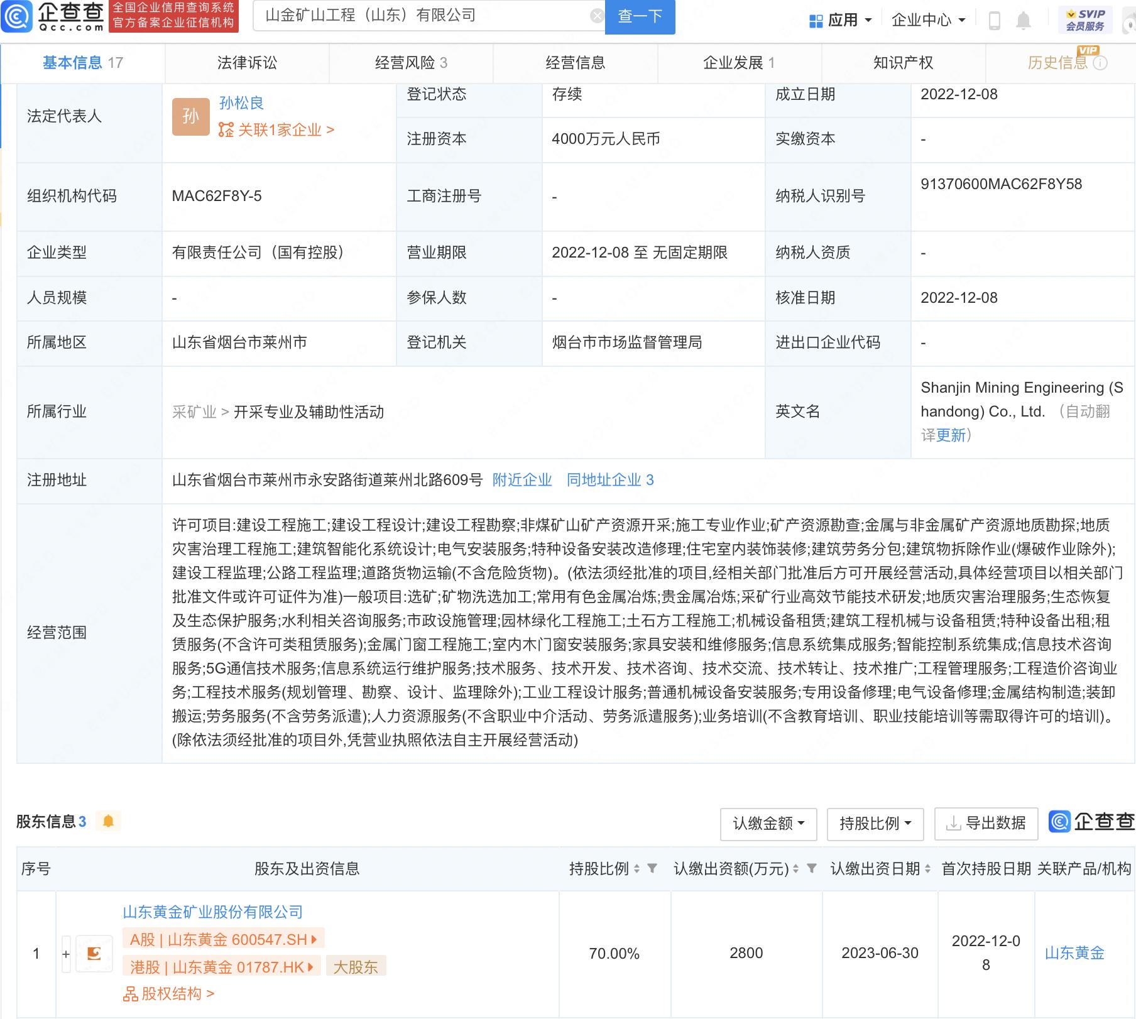Open mobile app phone icon in header
The width and height of the screenshot is (1136, 1019).
click(994, 21)
